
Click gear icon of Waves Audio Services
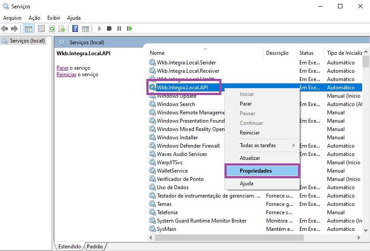click(x=153, y=154)
